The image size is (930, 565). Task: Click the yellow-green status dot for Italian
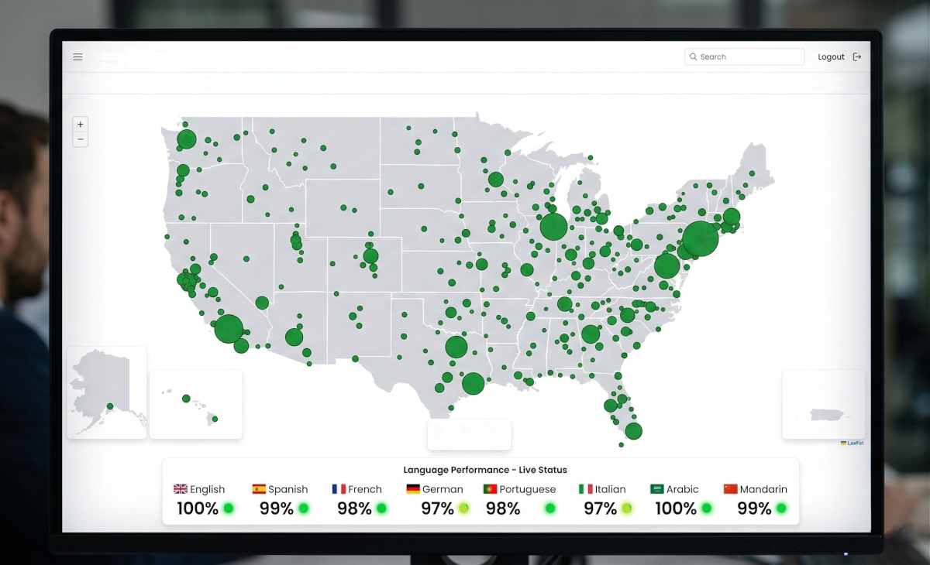tap(626, 508)
